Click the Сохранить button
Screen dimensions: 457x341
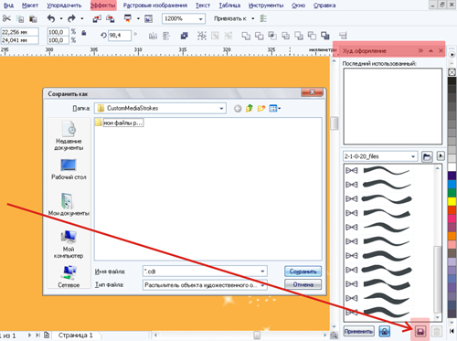[x=303, y=272]
